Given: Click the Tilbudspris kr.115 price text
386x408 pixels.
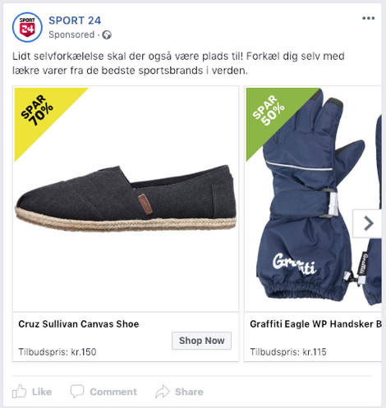Looking at the screenshot, I should pos(288,352).
